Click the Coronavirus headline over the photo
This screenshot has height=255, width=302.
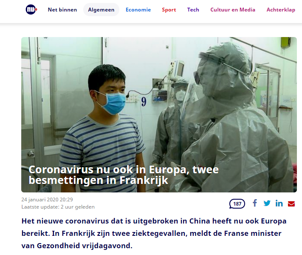pyautogui.click(x=124, y=175)
